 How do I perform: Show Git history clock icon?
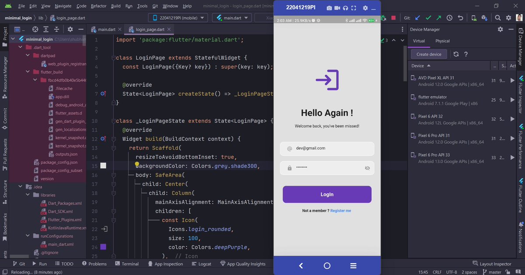coord(450,18)
